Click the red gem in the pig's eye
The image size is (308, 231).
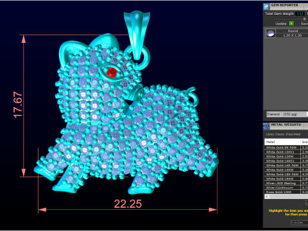(112, 73)
